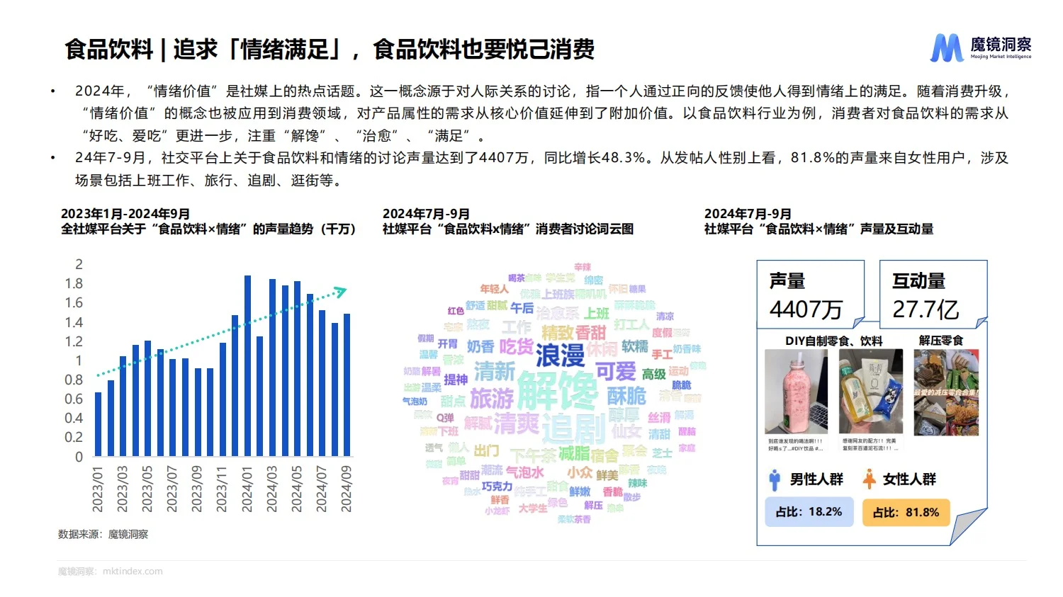Select the orange female person icon
The width and height of the screenshot is (1063, 597).
869,479
